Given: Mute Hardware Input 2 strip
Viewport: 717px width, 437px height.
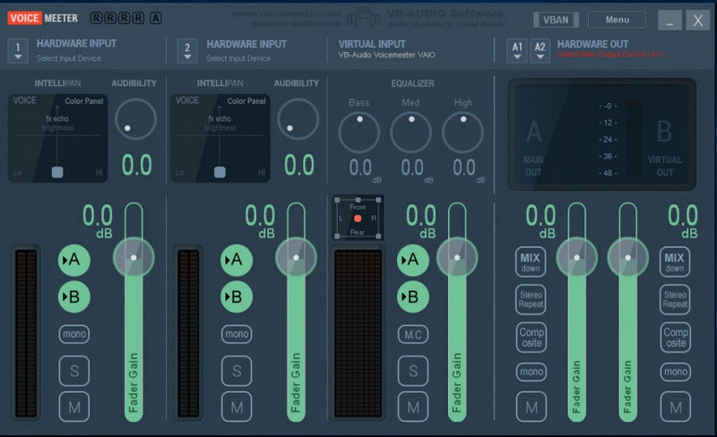Looking at the screenshot, I should (x=237, y=407).
